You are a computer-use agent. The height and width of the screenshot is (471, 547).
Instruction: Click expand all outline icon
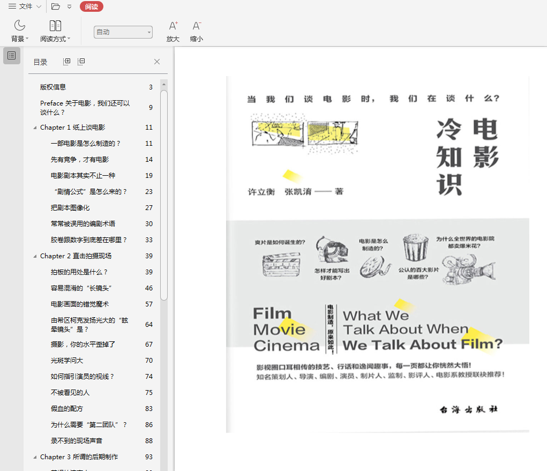(x=66, y=62)
